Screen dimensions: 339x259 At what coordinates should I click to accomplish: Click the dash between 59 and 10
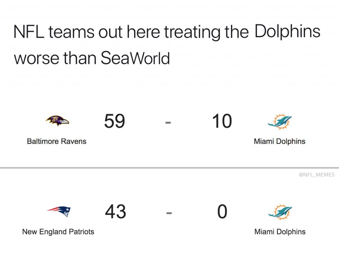[x=168, y=123]
